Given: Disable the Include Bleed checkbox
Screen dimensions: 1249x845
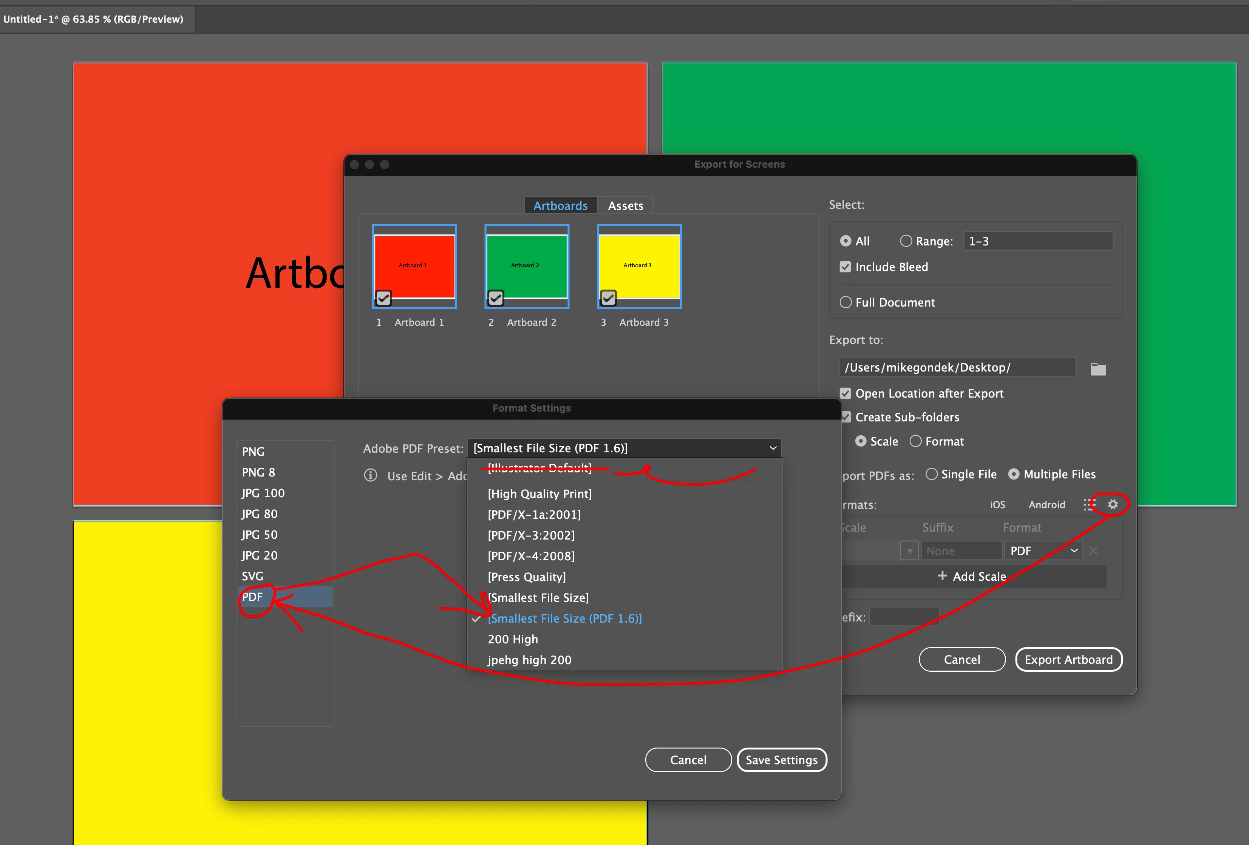Looking at the screenshot, I should pyautogui.click(x=846, y=267).
